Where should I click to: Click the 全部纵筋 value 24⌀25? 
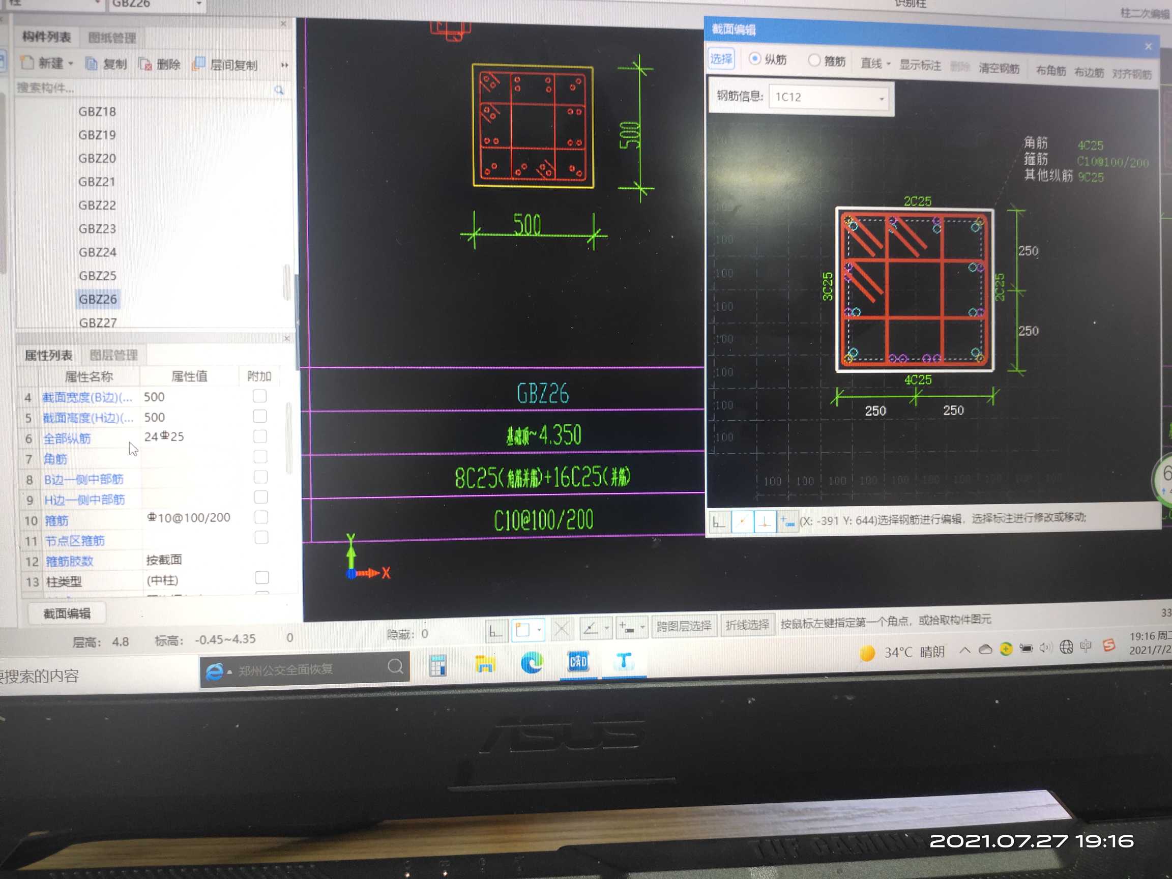point(164,436)
